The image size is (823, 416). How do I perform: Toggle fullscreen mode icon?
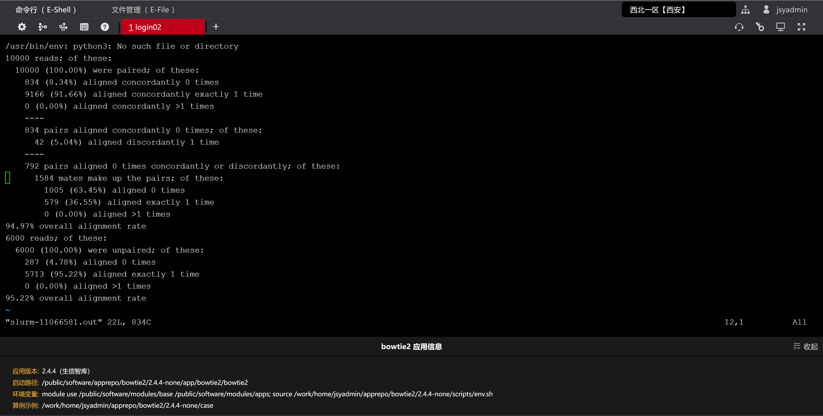(801, 27)
